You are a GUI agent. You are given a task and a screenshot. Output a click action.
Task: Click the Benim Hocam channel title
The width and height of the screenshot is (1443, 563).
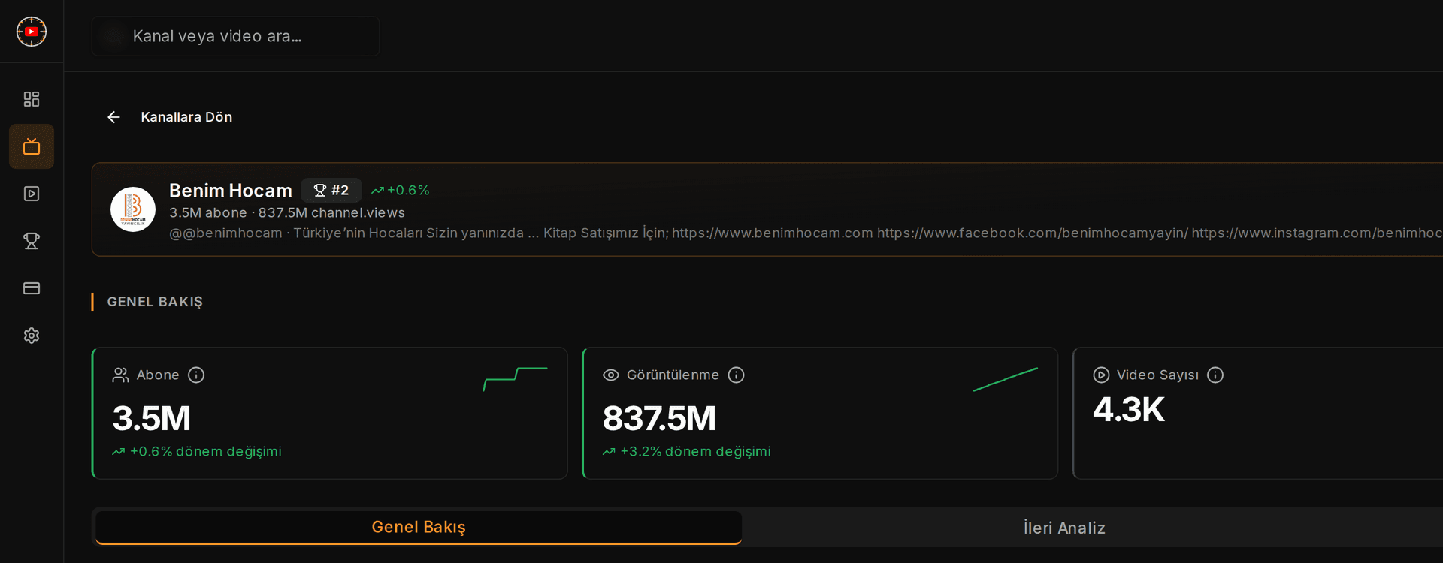[231, 191]
